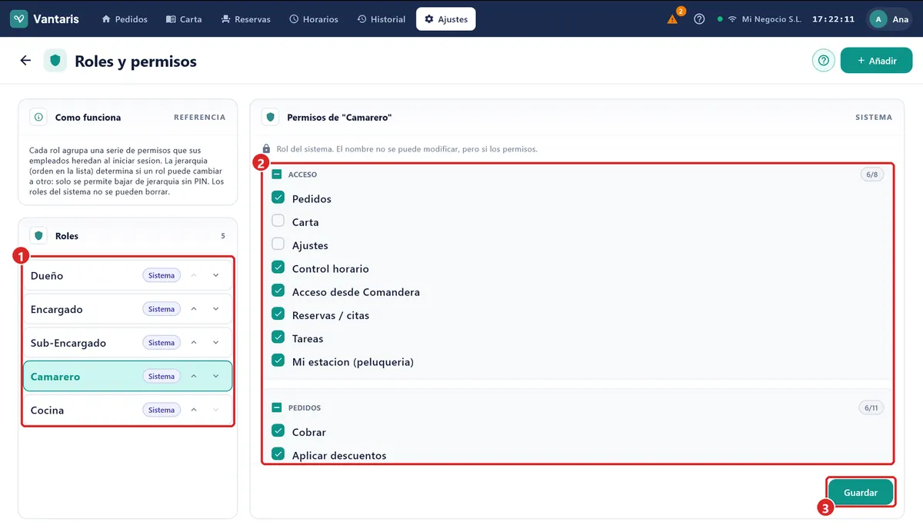
Task: Uncheck the Aplicar descuentos permission
Action: coord(278,454)
